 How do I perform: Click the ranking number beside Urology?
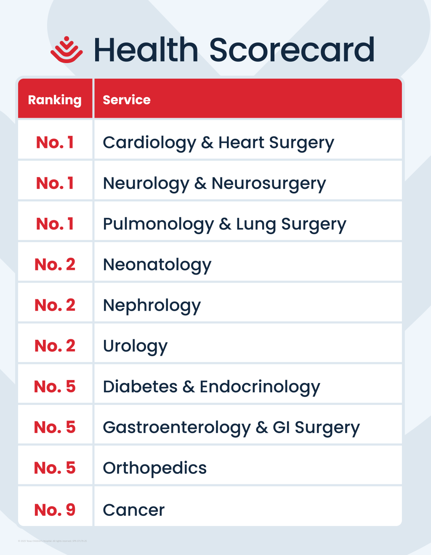pos(55,346)
